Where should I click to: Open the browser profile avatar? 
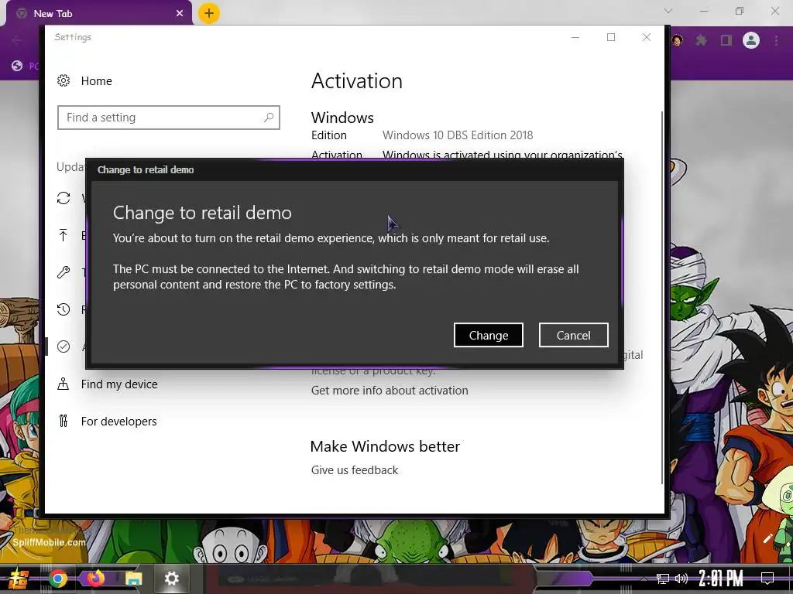tap(751, 40)
